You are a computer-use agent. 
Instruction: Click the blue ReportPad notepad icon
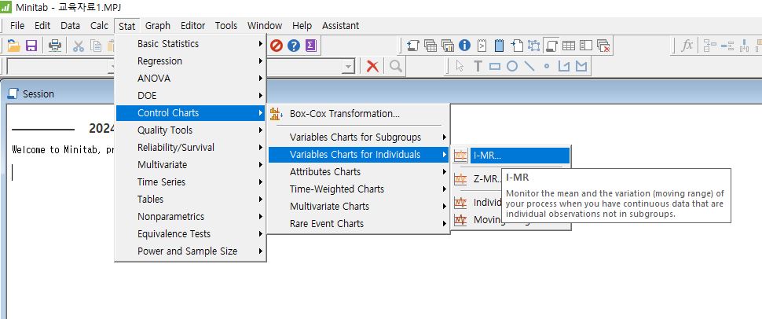click(x=499, y=46)
